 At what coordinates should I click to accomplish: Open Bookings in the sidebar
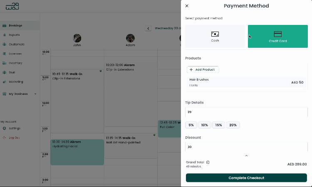coord(20,25)
